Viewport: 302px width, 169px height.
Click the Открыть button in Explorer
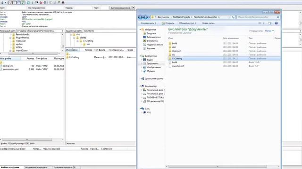click(168, 23)
